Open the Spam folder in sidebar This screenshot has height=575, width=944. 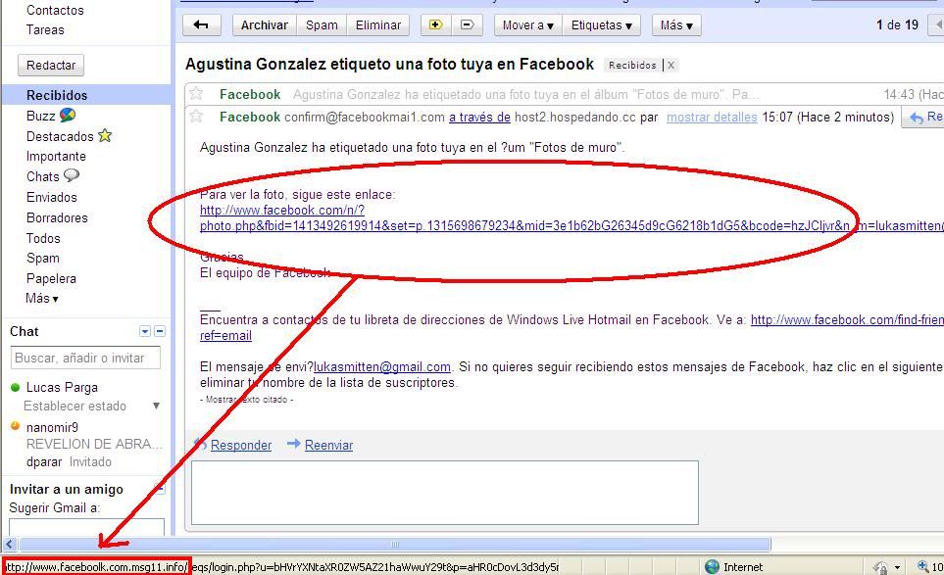tap(43, 258)
